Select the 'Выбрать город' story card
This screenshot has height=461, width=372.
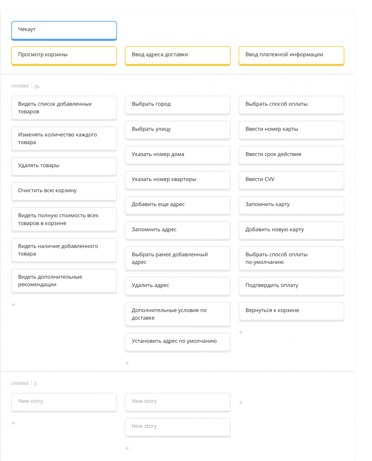click(x=177, y=104)
